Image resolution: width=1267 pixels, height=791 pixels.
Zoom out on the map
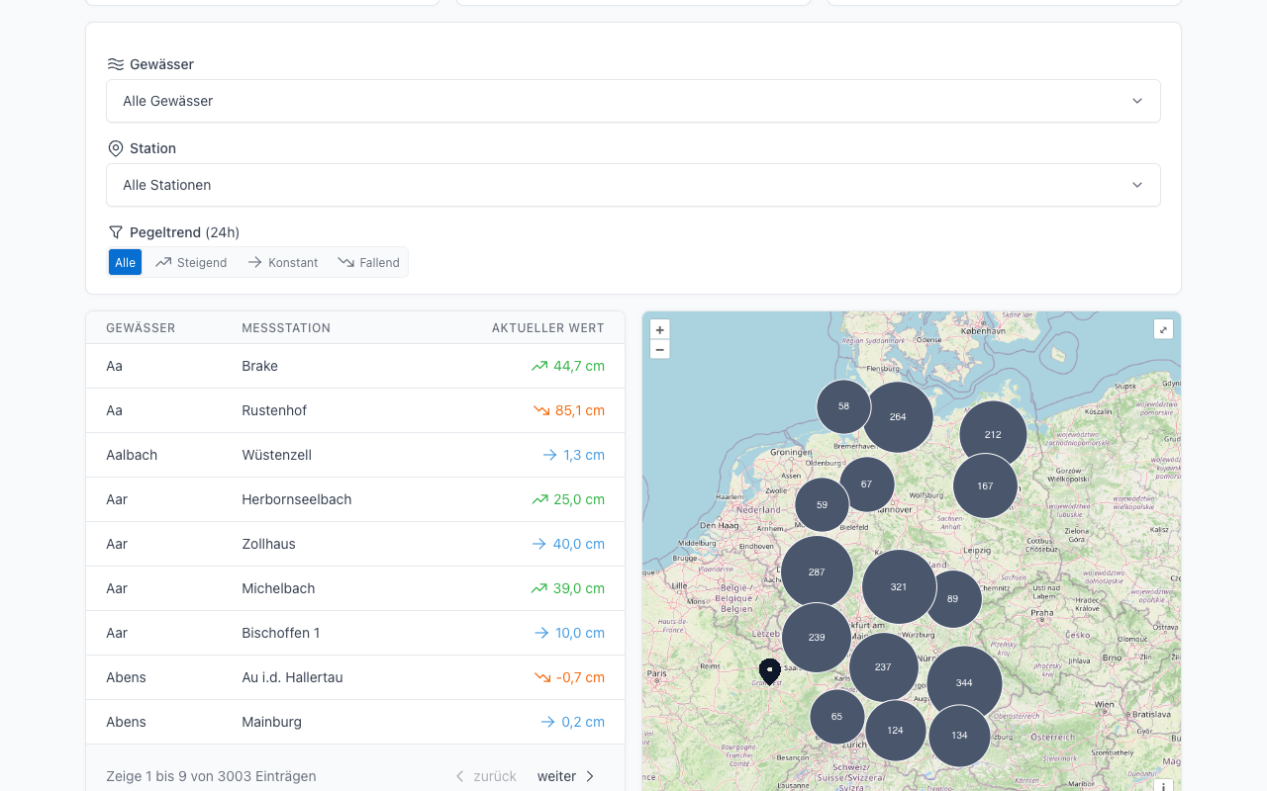[x=660, y=349]
